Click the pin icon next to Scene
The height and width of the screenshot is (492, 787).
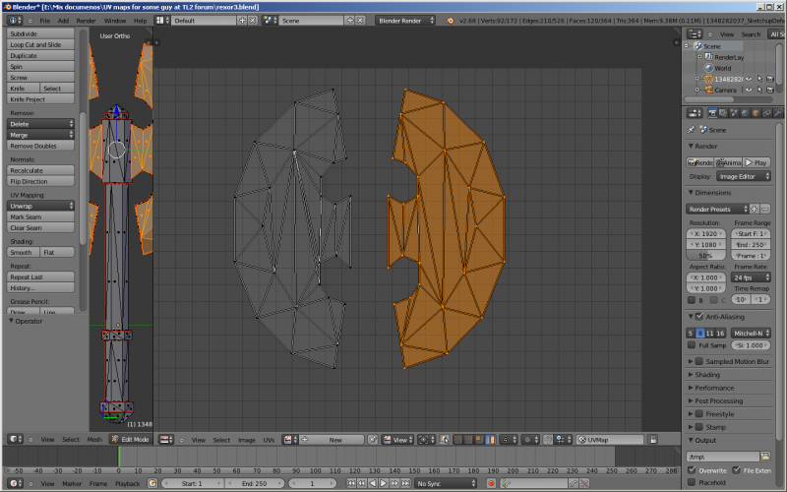click(692, 130)
